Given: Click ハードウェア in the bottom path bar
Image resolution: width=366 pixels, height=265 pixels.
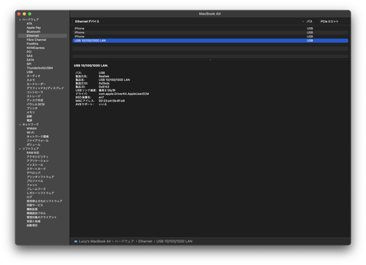Looking at the screenshot, I should [x=124, y=242].
